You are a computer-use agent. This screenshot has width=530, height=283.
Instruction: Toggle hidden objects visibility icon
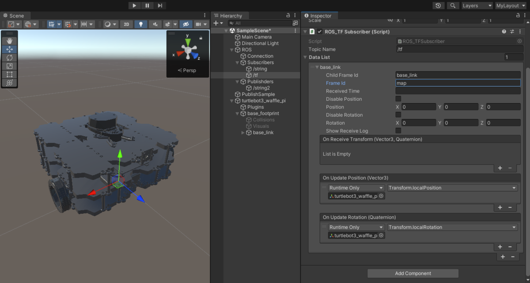[186, 24]
